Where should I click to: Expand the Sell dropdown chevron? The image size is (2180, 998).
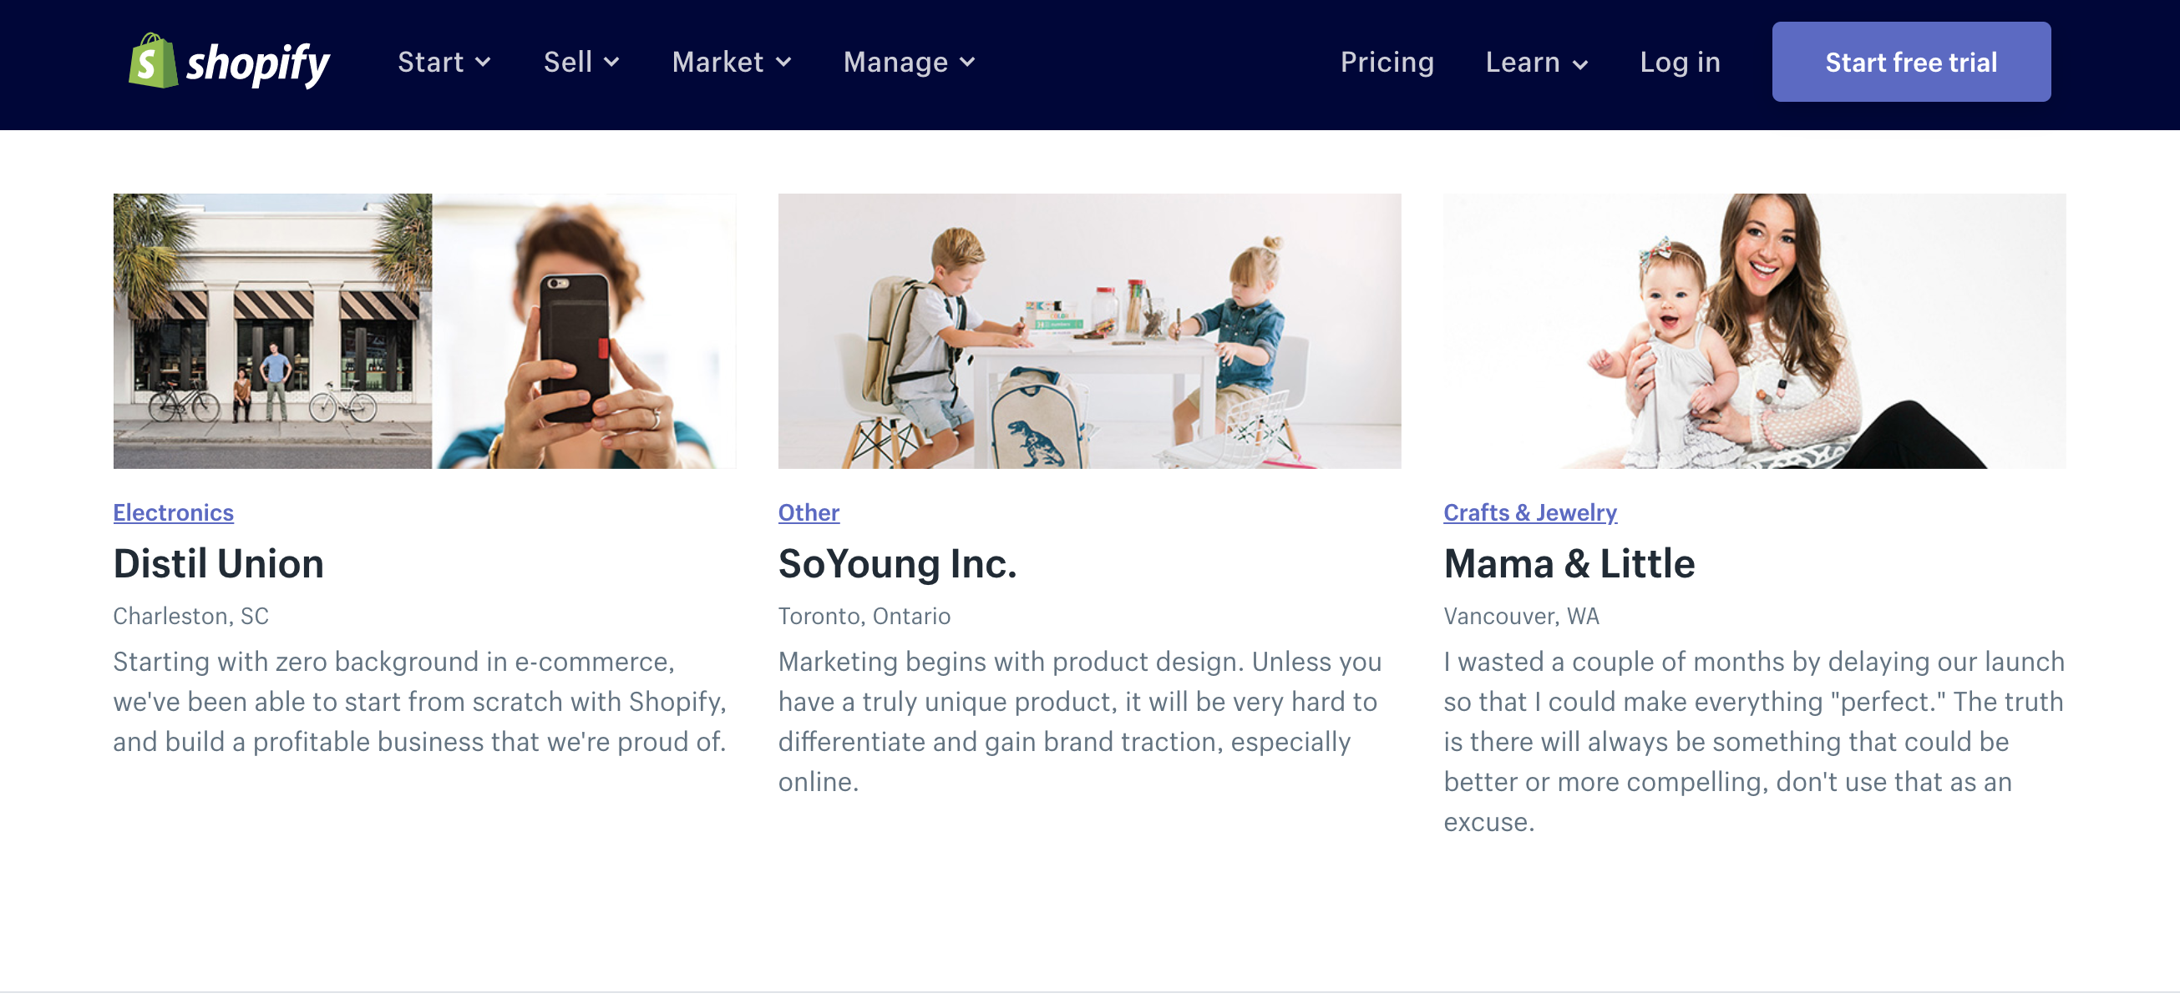612,63
